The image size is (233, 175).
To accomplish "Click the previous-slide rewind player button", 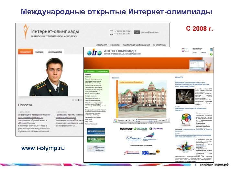I will [x=127, y=120].
